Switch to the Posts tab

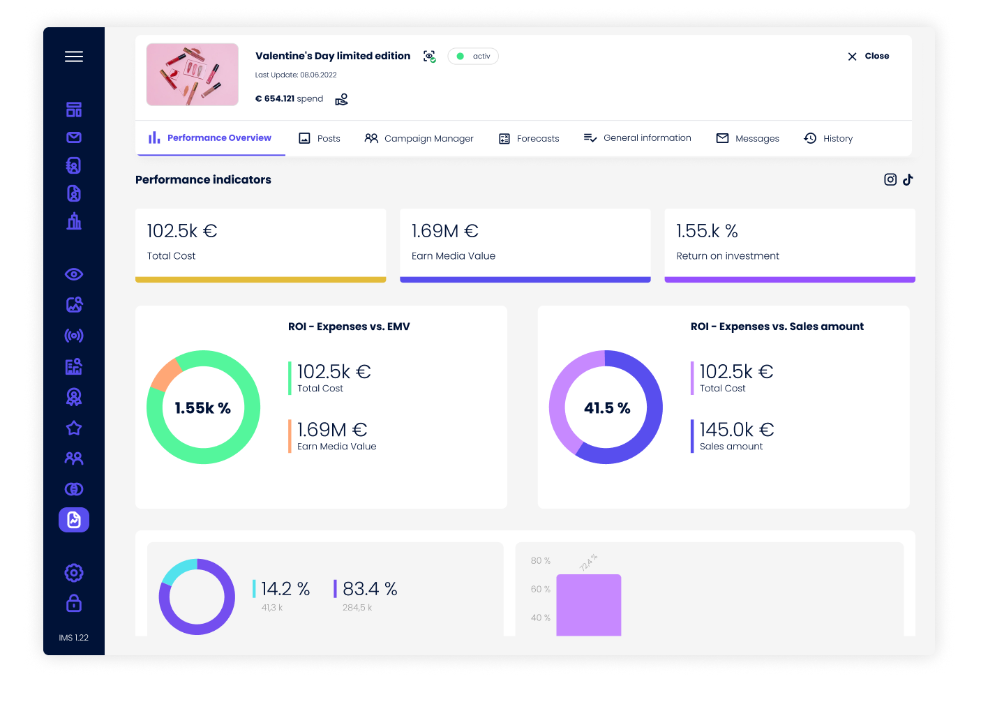click(319, 138)
